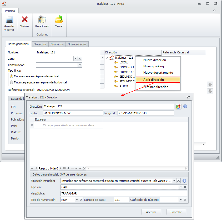Select Finca entera en régimen de vertical

click(x=11, y=76)
